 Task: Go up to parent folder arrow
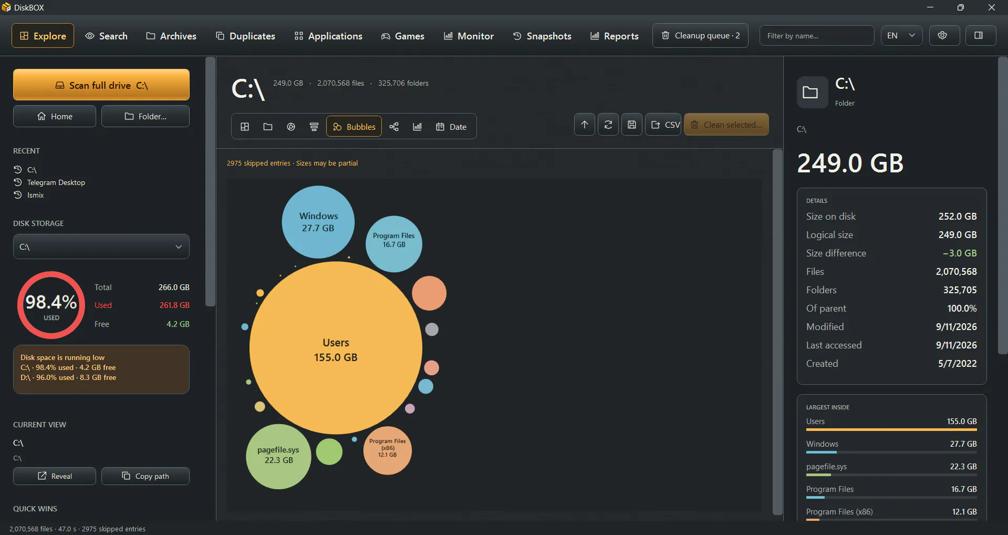[585, 125]
